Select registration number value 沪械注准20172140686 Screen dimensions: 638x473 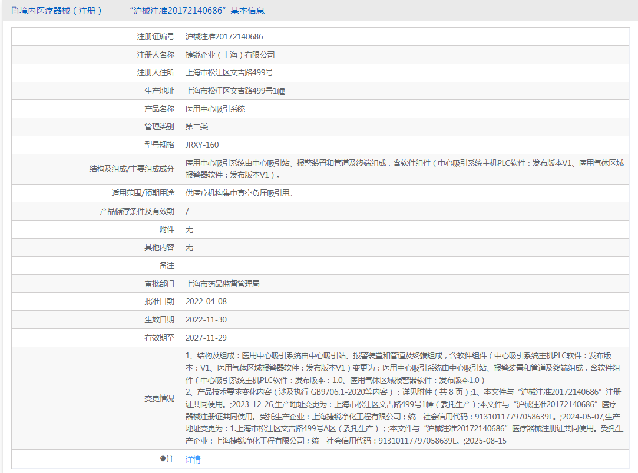[x=224, y=36]
